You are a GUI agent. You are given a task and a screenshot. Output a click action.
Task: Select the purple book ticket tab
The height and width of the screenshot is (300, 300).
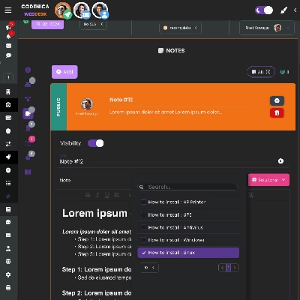[28, 172]
